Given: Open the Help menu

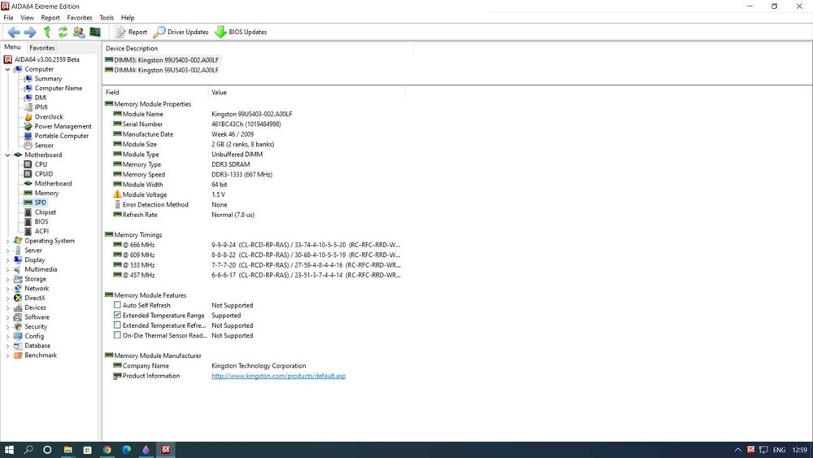Looking at the screenshot, I should [x=128, y=18].
